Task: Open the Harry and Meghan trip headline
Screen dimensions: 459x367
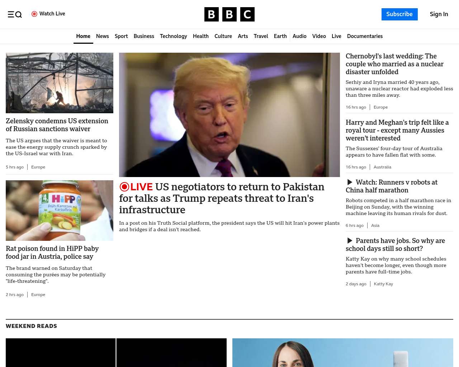Action: (x=397, y=130)
